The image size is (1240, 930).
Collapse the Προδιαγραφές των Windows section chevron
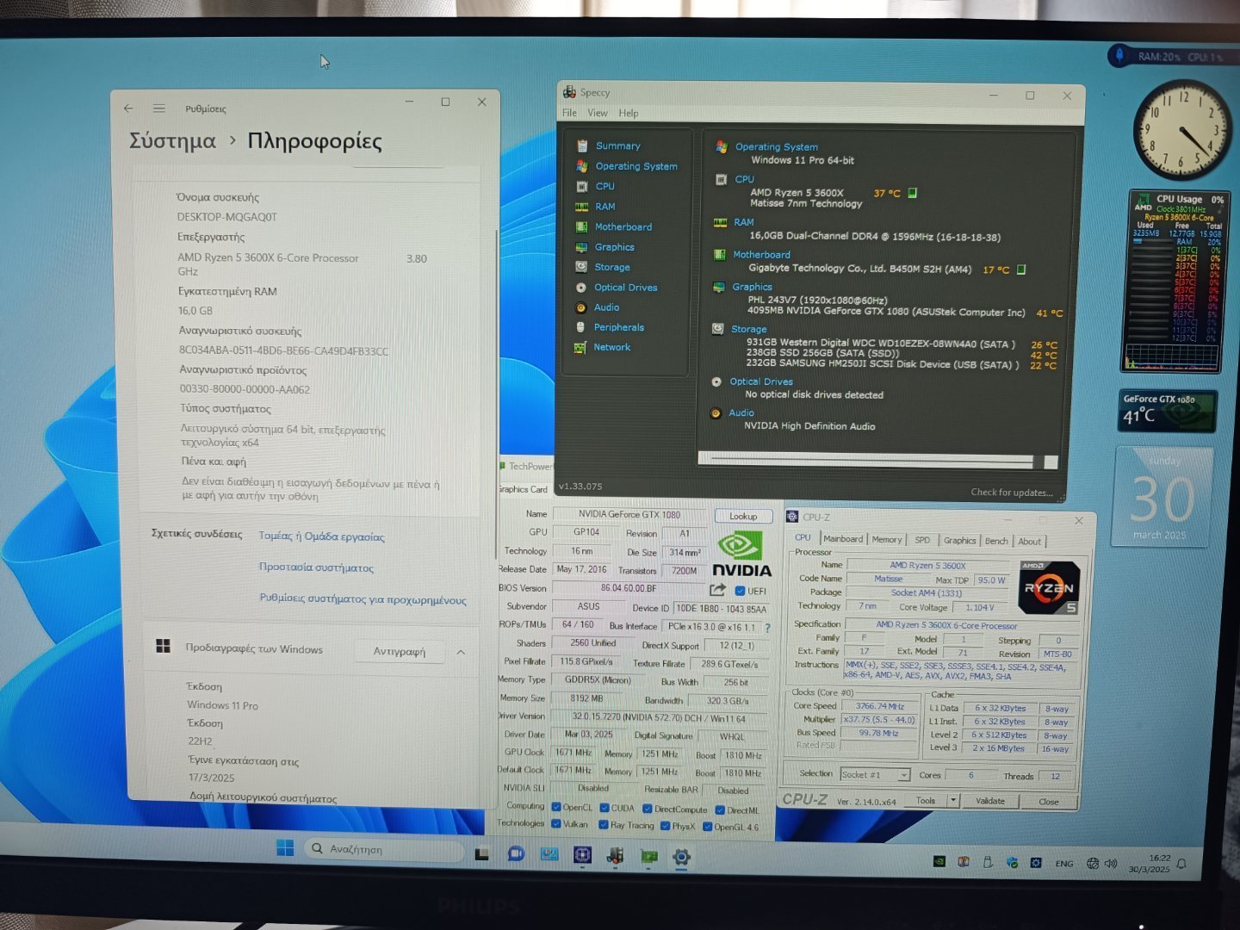pyautogui.click(x=461, y=652)
